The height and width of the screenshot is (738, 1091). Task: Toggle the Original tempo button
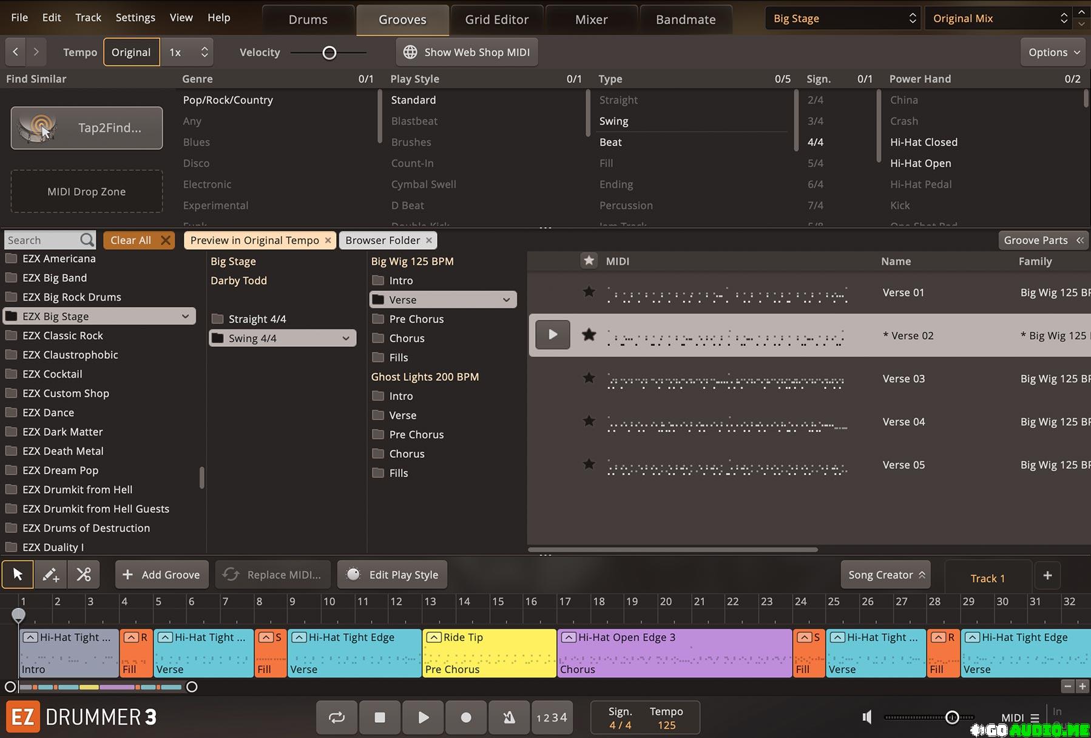coord(131,52)
